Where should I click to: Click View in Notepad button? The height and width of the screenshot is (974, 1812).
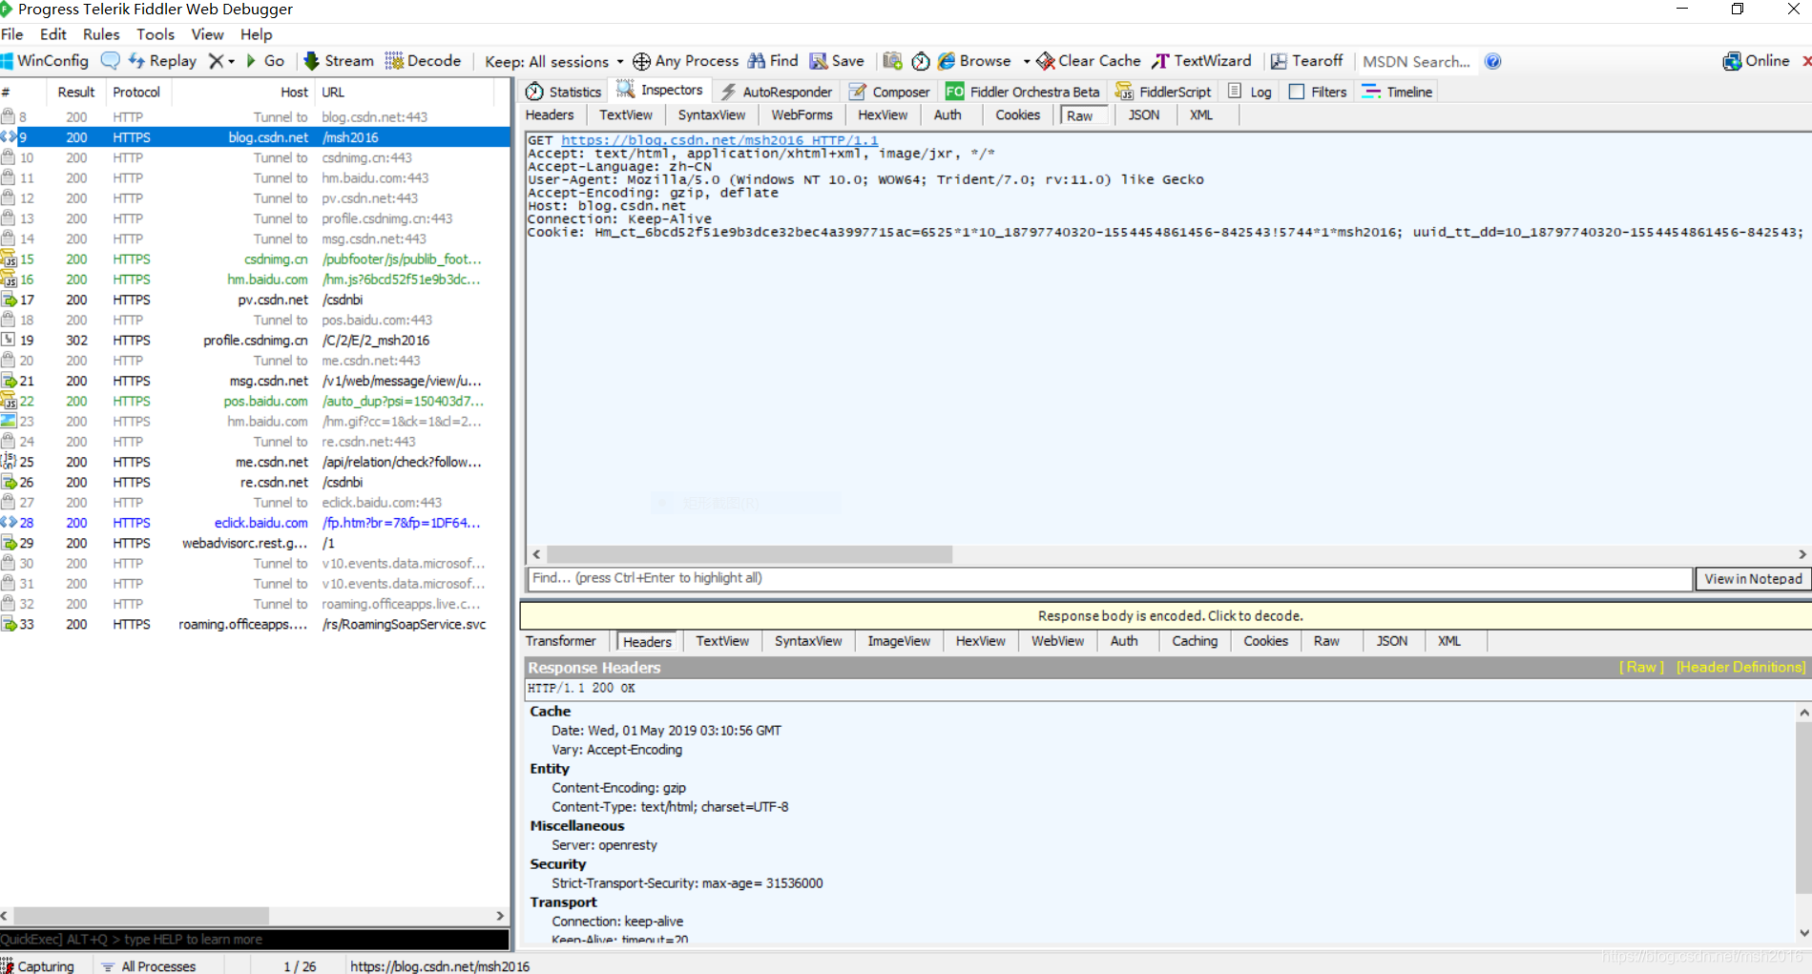click(1753, 579)
